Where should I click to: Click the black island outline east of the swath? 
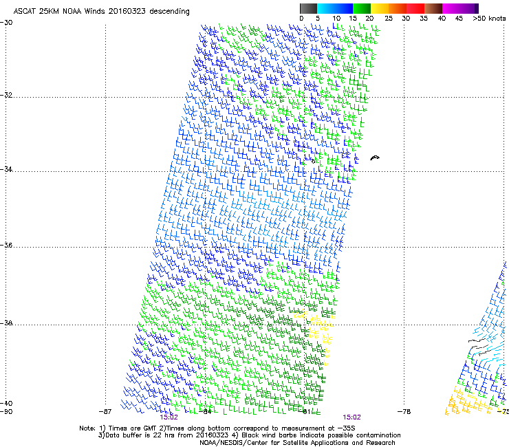[375, 157]
